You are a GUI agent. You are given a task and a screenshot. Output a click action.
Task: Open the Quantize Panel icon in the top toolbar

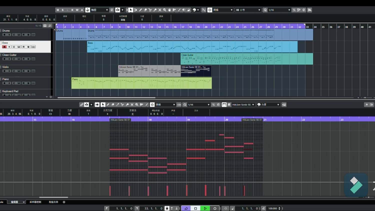point(304,10)
